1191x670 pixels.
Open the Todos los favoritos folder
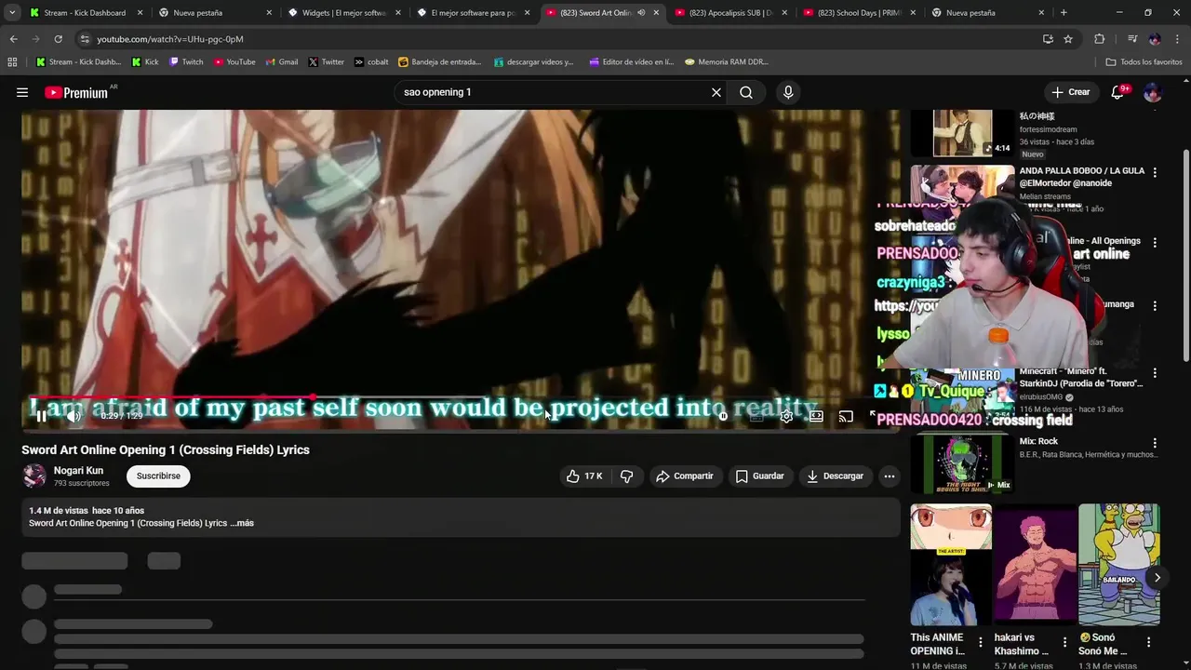pyautogui.click(x=1144, y=62)
